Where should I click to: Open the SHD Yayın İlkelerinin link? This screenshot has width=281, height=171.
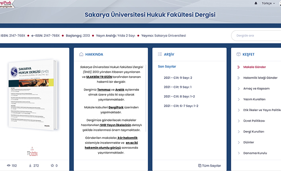coord(115,125)
